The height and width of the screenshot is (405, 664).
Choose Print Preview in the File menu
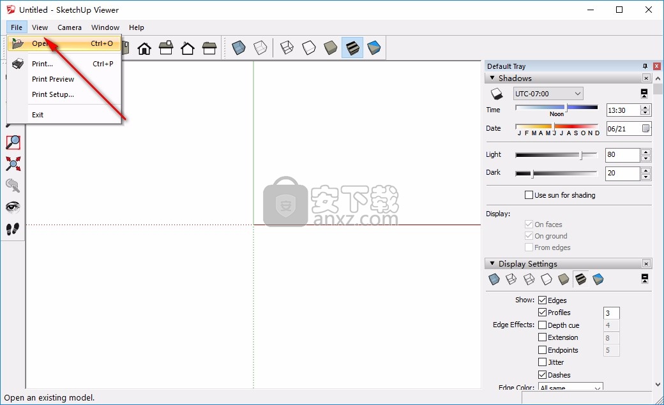coord(64,79)
